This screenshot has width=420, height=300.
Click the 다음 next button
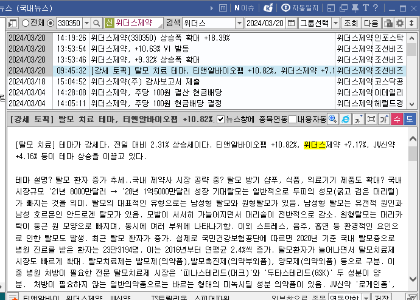click(371, 24)
